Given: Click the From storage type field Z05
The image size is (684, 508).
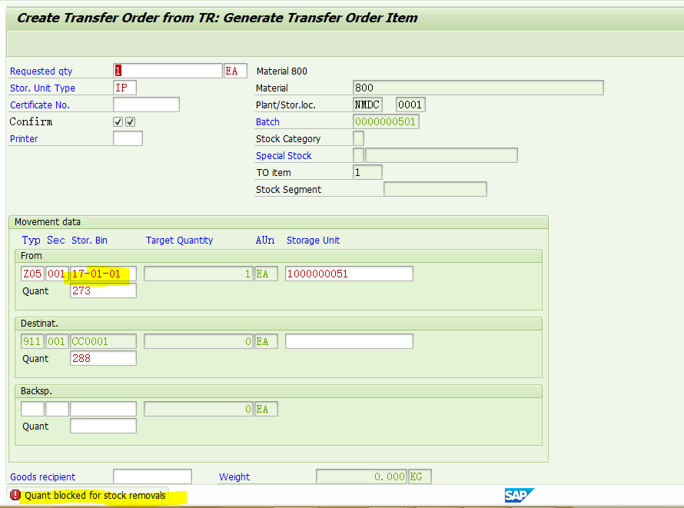Looking at the screenshot, I should click(32, 274).
